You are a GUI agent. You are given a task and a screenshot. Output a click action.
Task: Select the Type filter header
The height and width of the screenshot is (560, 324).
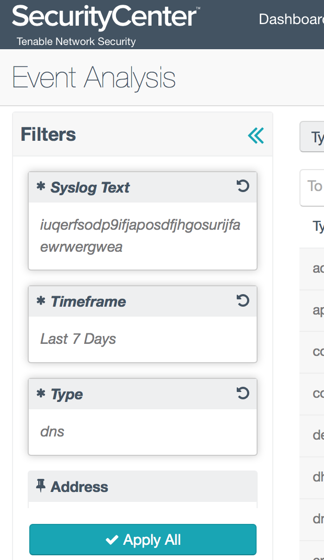tap(143, 394)
